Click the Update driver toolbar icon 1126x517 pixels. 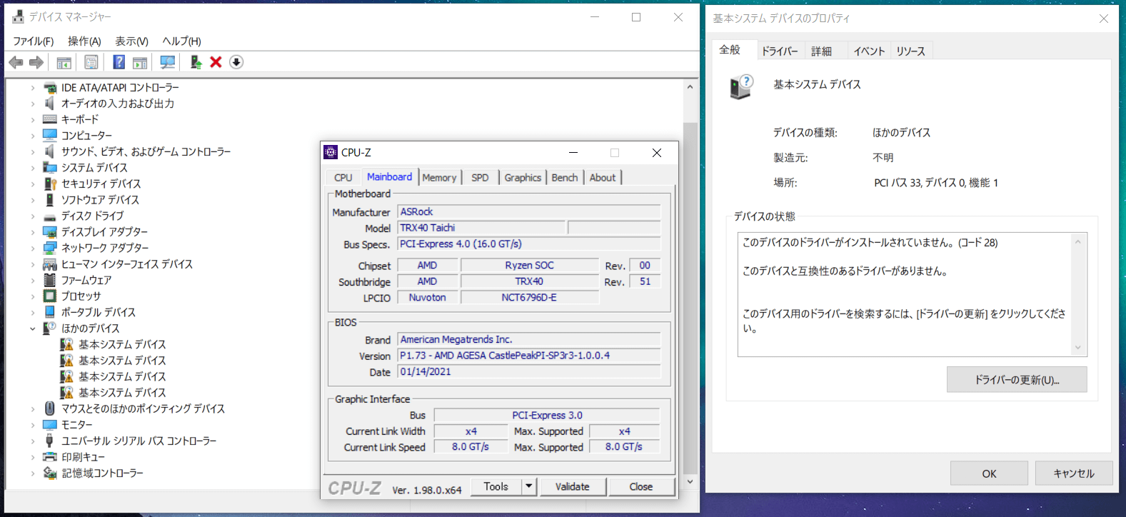(195, 62)
